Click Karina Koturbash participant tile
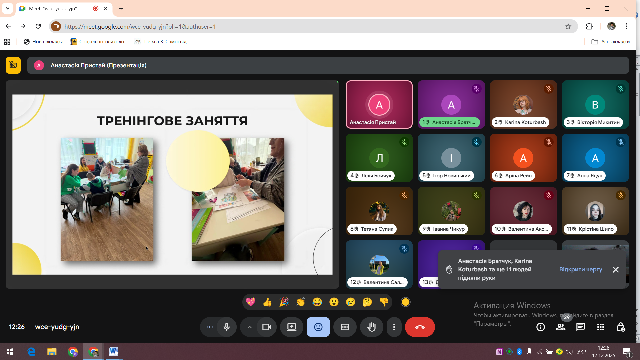The width and height of the screenshot is (640, 360). pyautogui.click(x=523, y=104)
